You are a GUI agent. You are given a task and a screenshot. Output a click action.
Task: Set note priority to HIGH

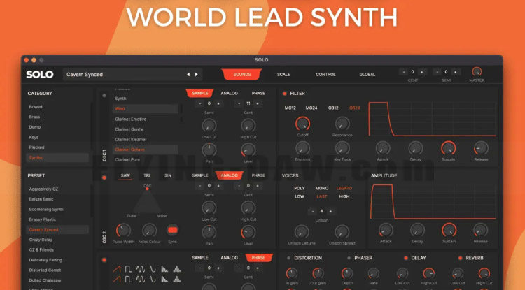[x=344, y=196]
